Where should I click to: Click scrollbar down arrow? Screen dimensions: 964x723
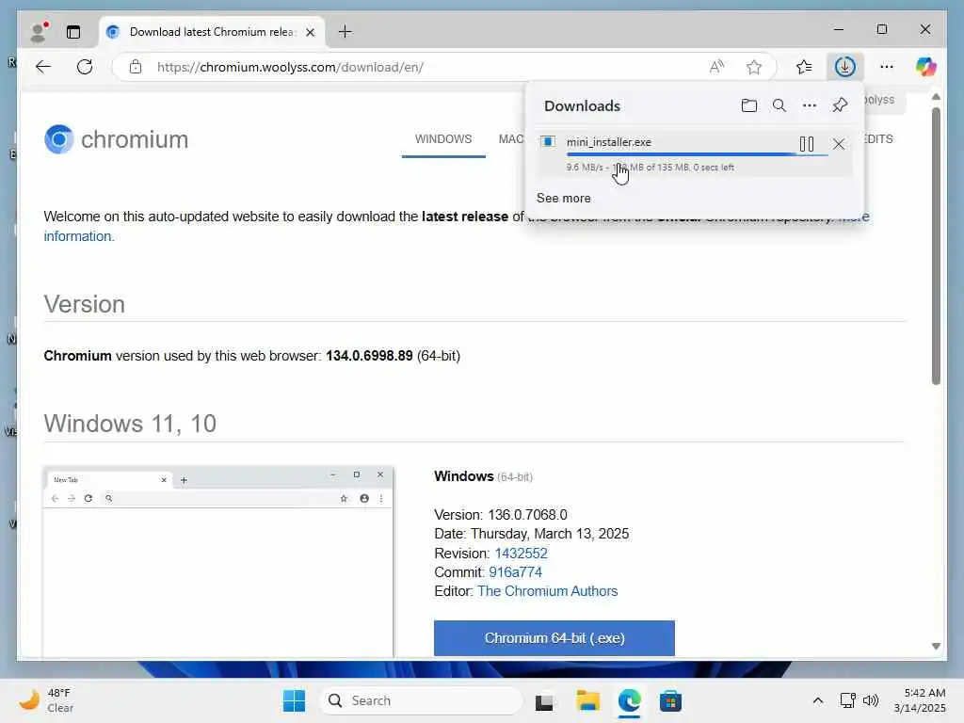pyautogui.click(x=936, y=646)
